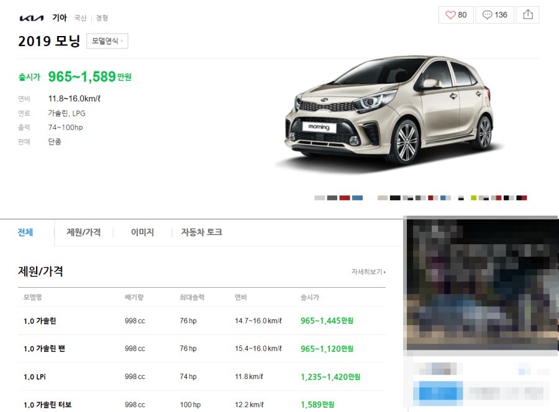Screen dimensions: 559x412
Task: Select the 1.0 가솔린 밴 model row
Action: tap(201, 349)
